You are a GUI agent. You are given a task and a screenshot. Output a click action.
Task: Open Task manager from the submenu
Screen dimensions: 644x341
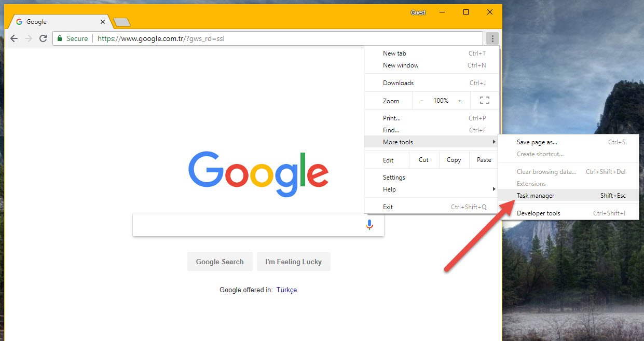tap(535, 196)
